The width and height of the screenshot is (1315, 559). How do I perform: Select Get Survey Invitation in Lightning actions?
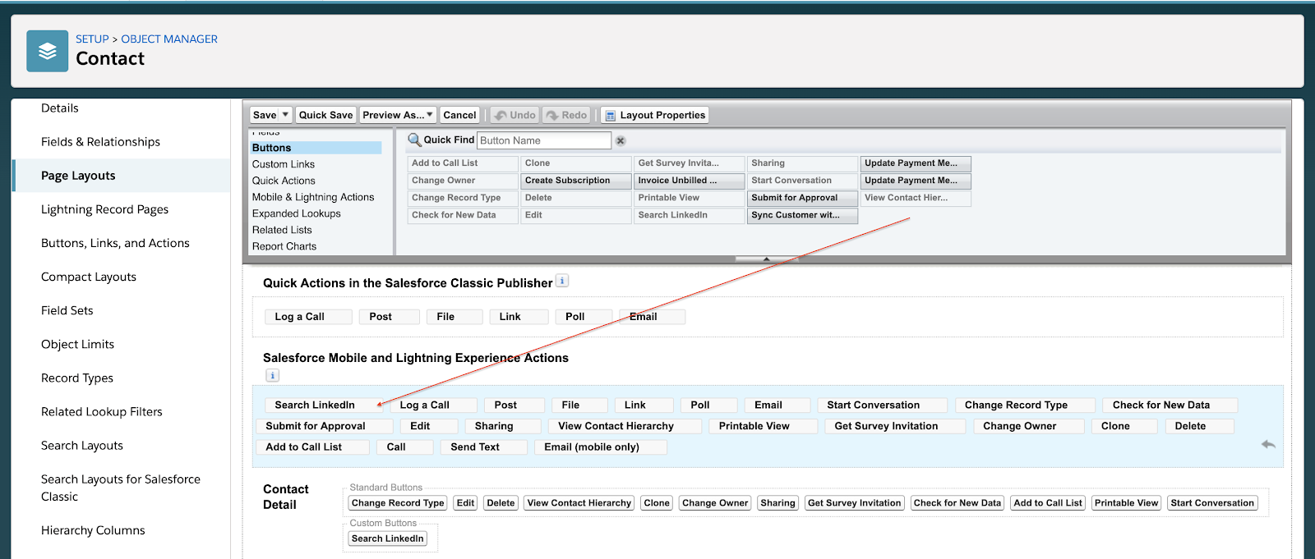pos(894,426)
